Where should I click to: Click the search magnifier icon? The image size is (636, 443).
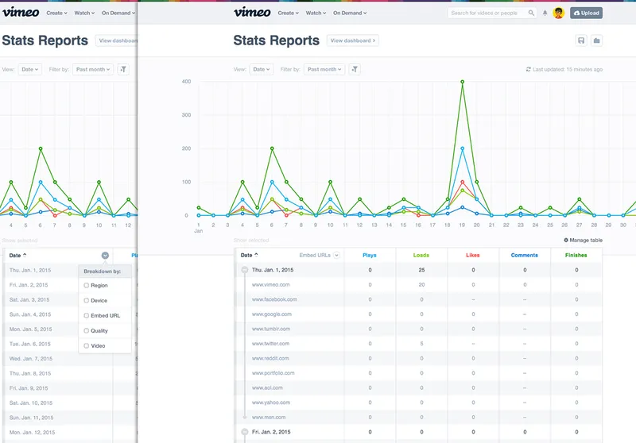pos(531,13)
